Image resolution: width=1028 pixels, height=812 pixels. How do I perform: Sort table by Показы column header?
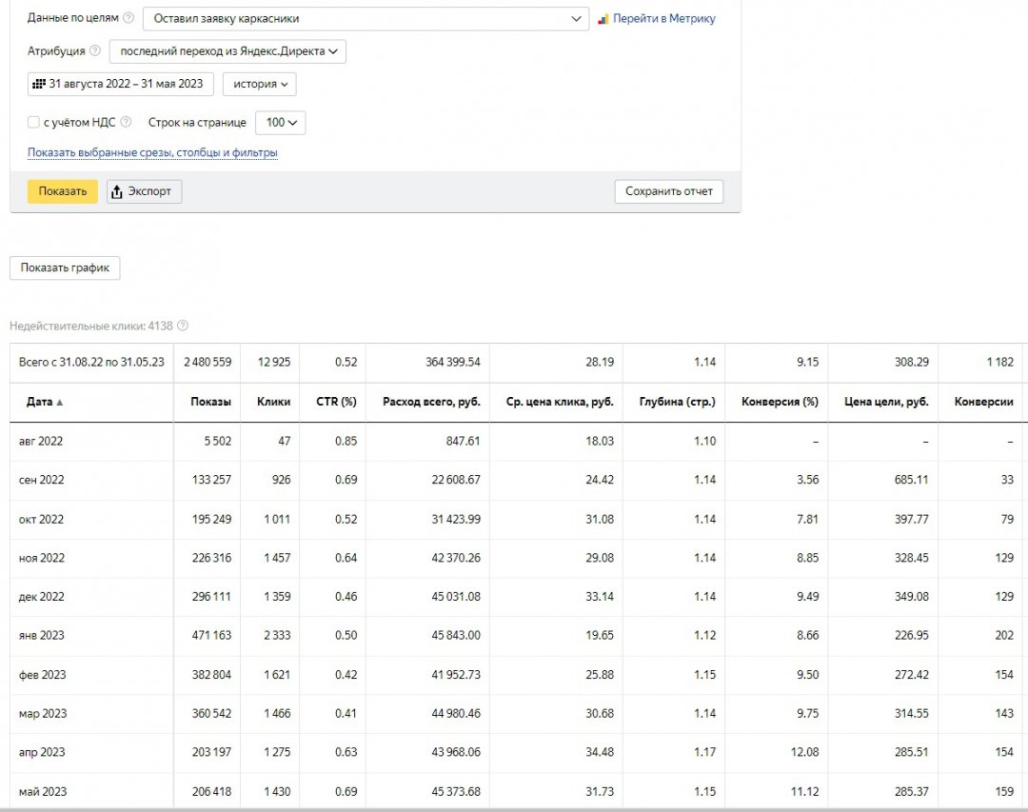click(210, 402)
